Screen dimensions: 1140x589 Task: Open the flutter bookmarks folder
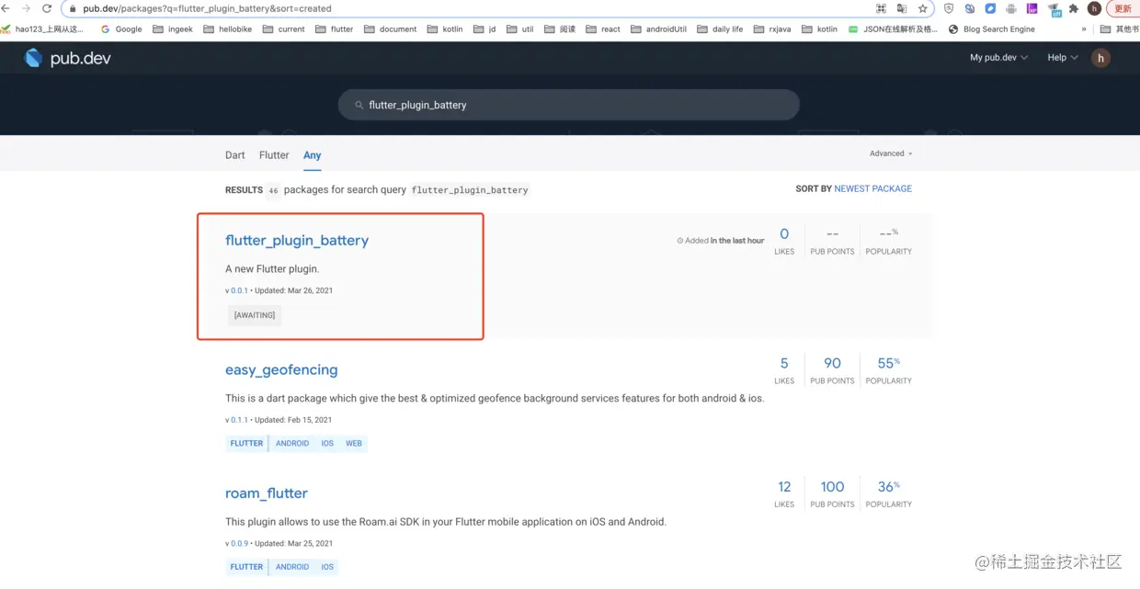[334, 28]
